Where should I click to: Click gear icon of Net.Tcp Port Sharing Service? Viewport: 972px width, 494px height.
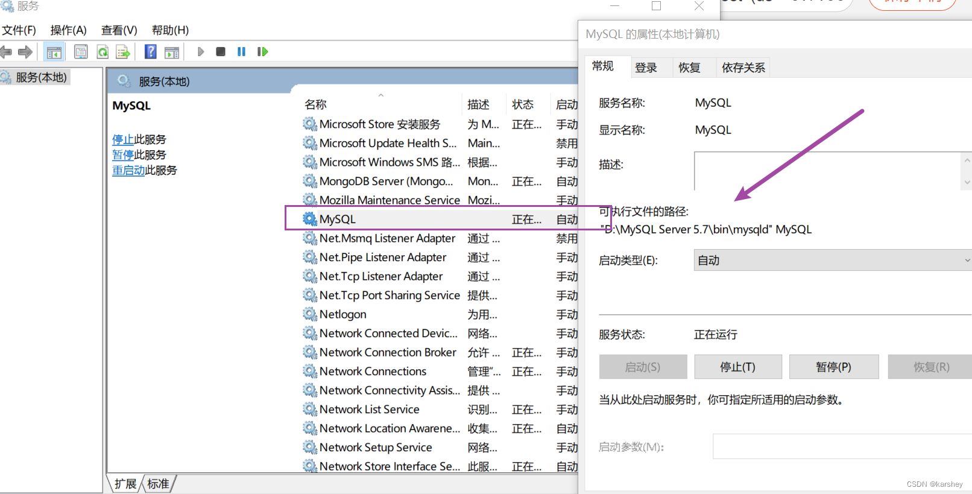pyautogui.click(x=310, y=295)
